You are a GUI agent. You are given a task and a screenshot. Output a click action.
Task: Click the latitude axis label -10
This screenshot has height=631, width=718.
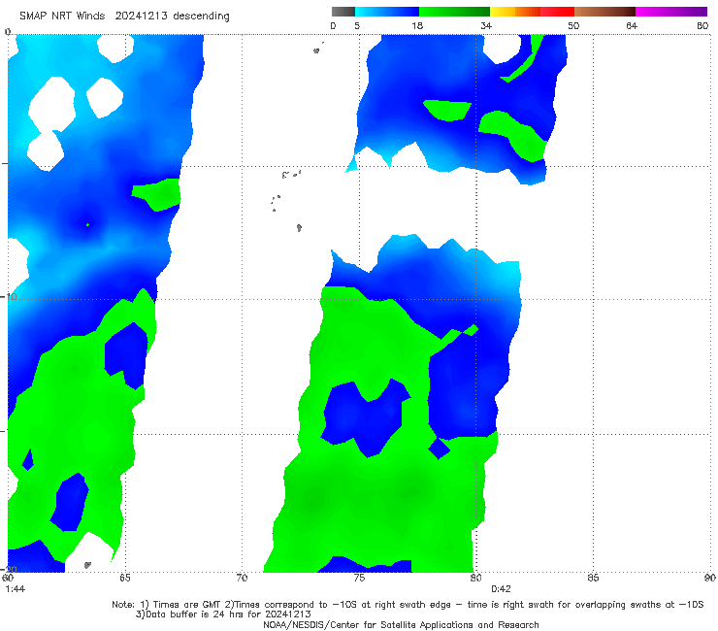(x=9, y=296)
